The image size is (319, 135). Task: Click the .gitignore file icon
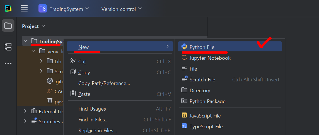[50, 81]
